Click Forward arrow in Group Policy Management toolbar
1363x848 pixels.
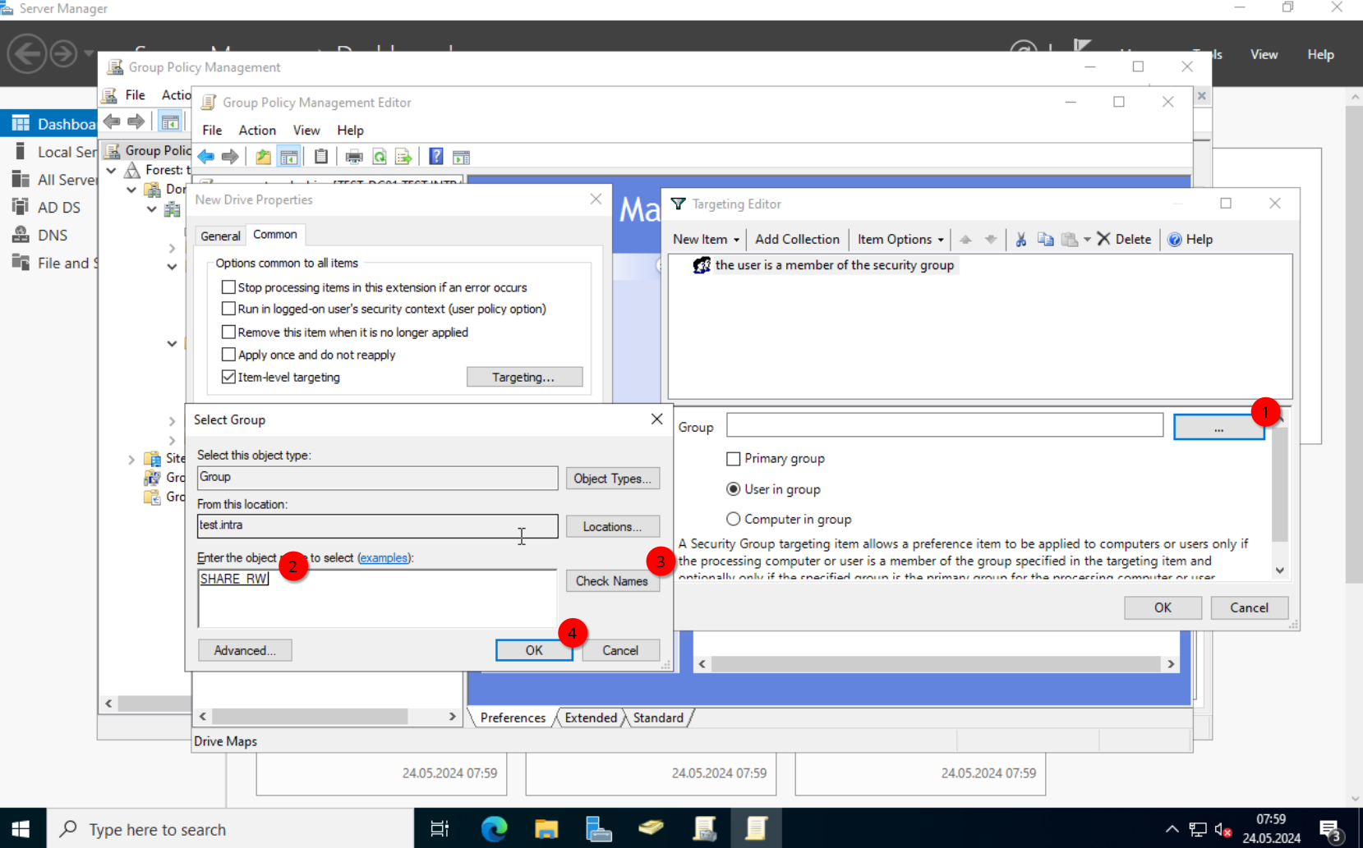[x=136, y=121]
